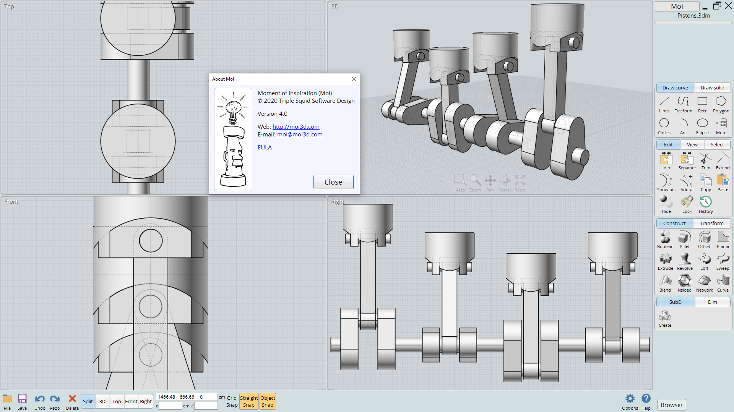Switch to Draw solid tab
The height and width of the screenshot is (412, 734).
point(712,88)
